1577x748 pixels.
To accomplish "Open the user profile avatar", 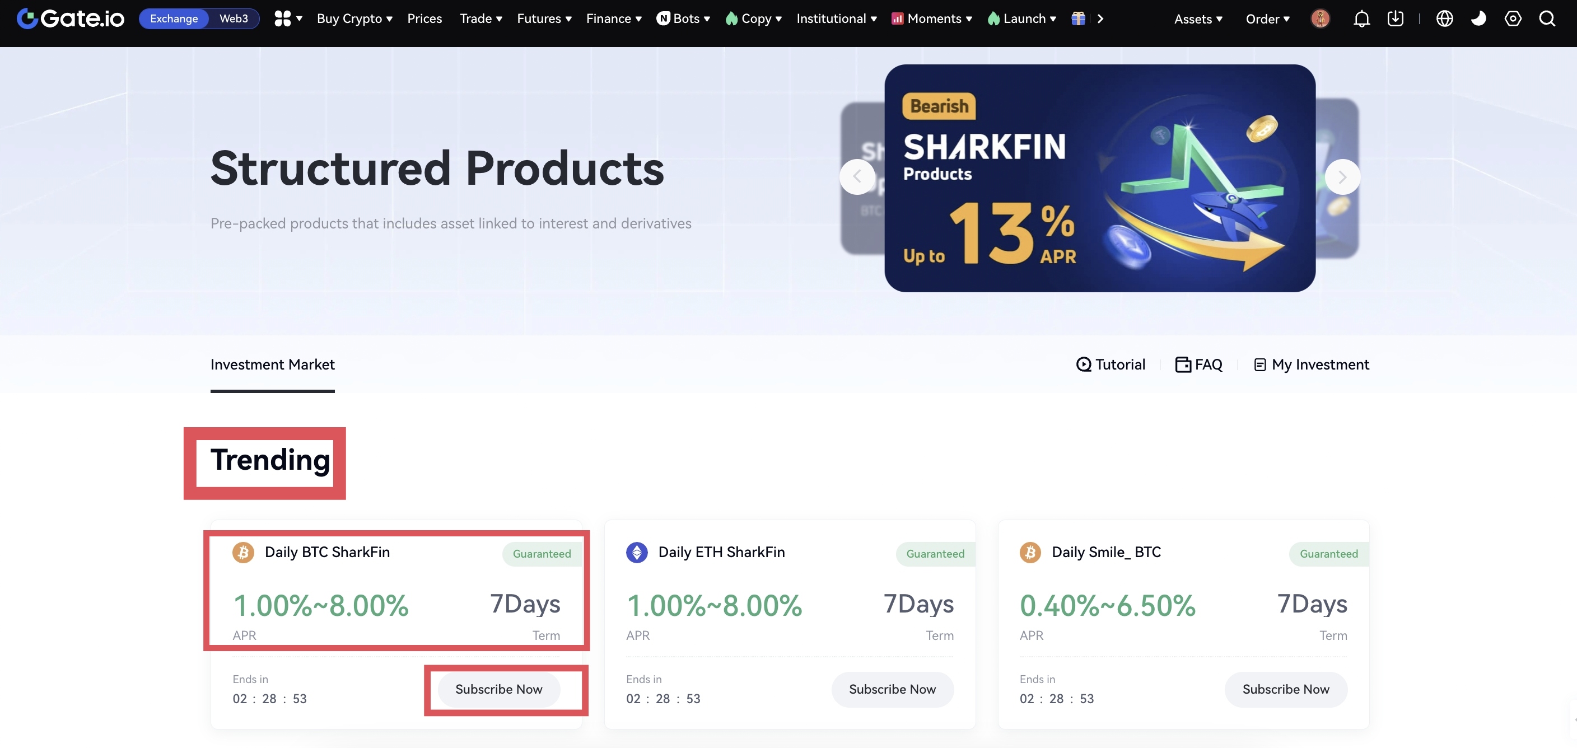I will (x=1320, y=19).
